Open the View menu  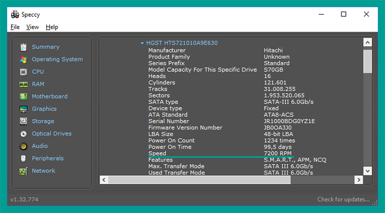33,27
